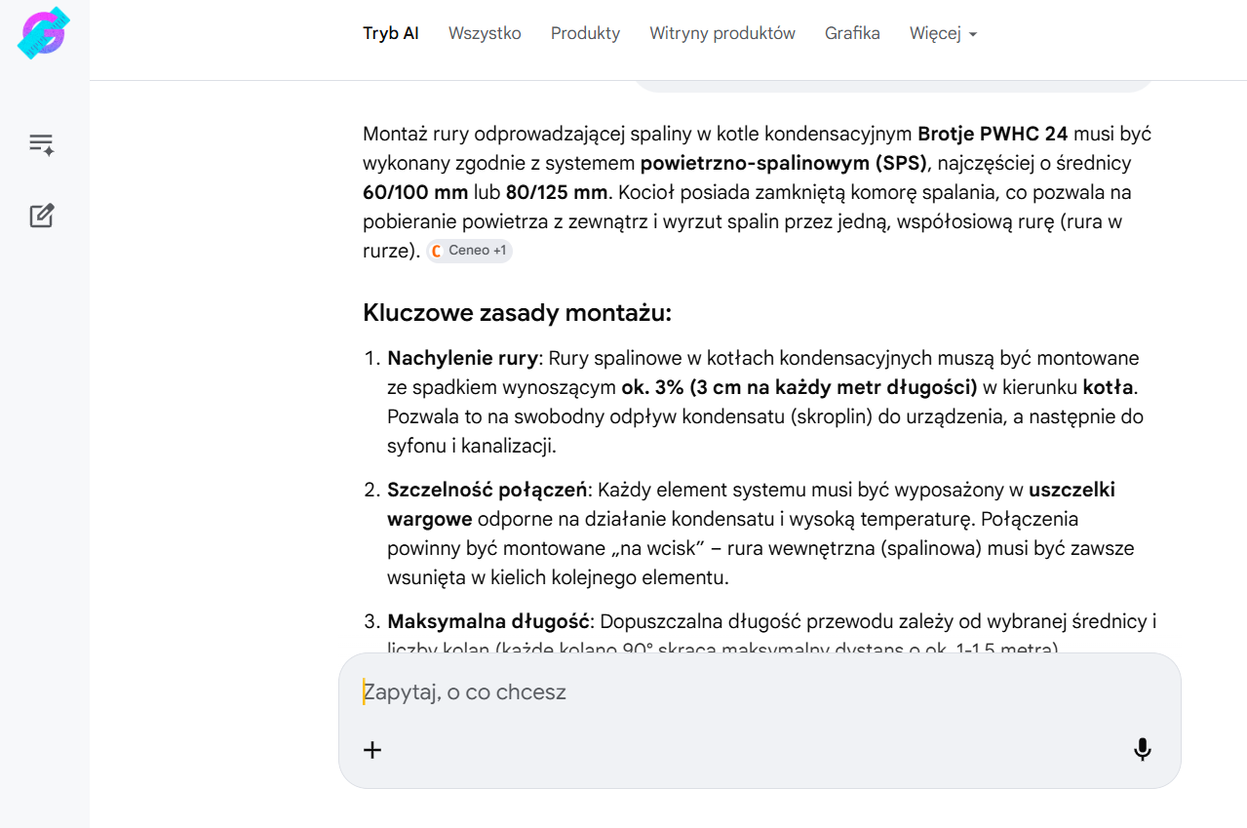Switch to the Wszystko tab
The width and height of the screenshot is (1247, 828).
(485, 33)
